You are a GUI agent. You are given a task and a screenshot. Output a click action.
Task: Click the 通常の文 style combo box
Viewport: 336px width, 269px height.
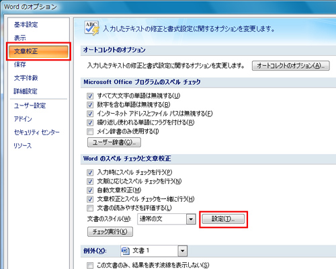(x=167, y=219)
